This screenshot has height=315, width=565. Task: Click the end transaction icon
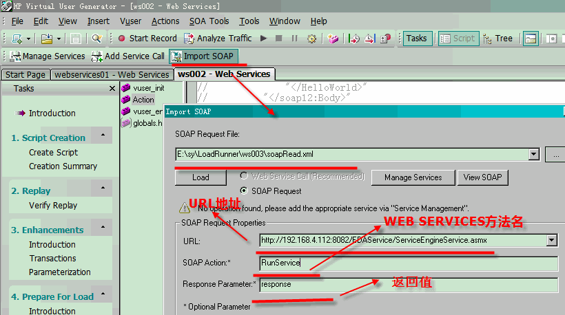pyautogui.click(x=370, y=39)
